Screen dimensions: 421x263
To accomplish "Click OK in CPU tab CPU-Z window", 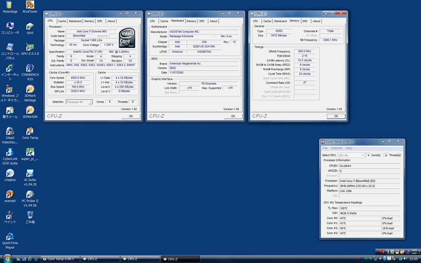I will 131,116.
